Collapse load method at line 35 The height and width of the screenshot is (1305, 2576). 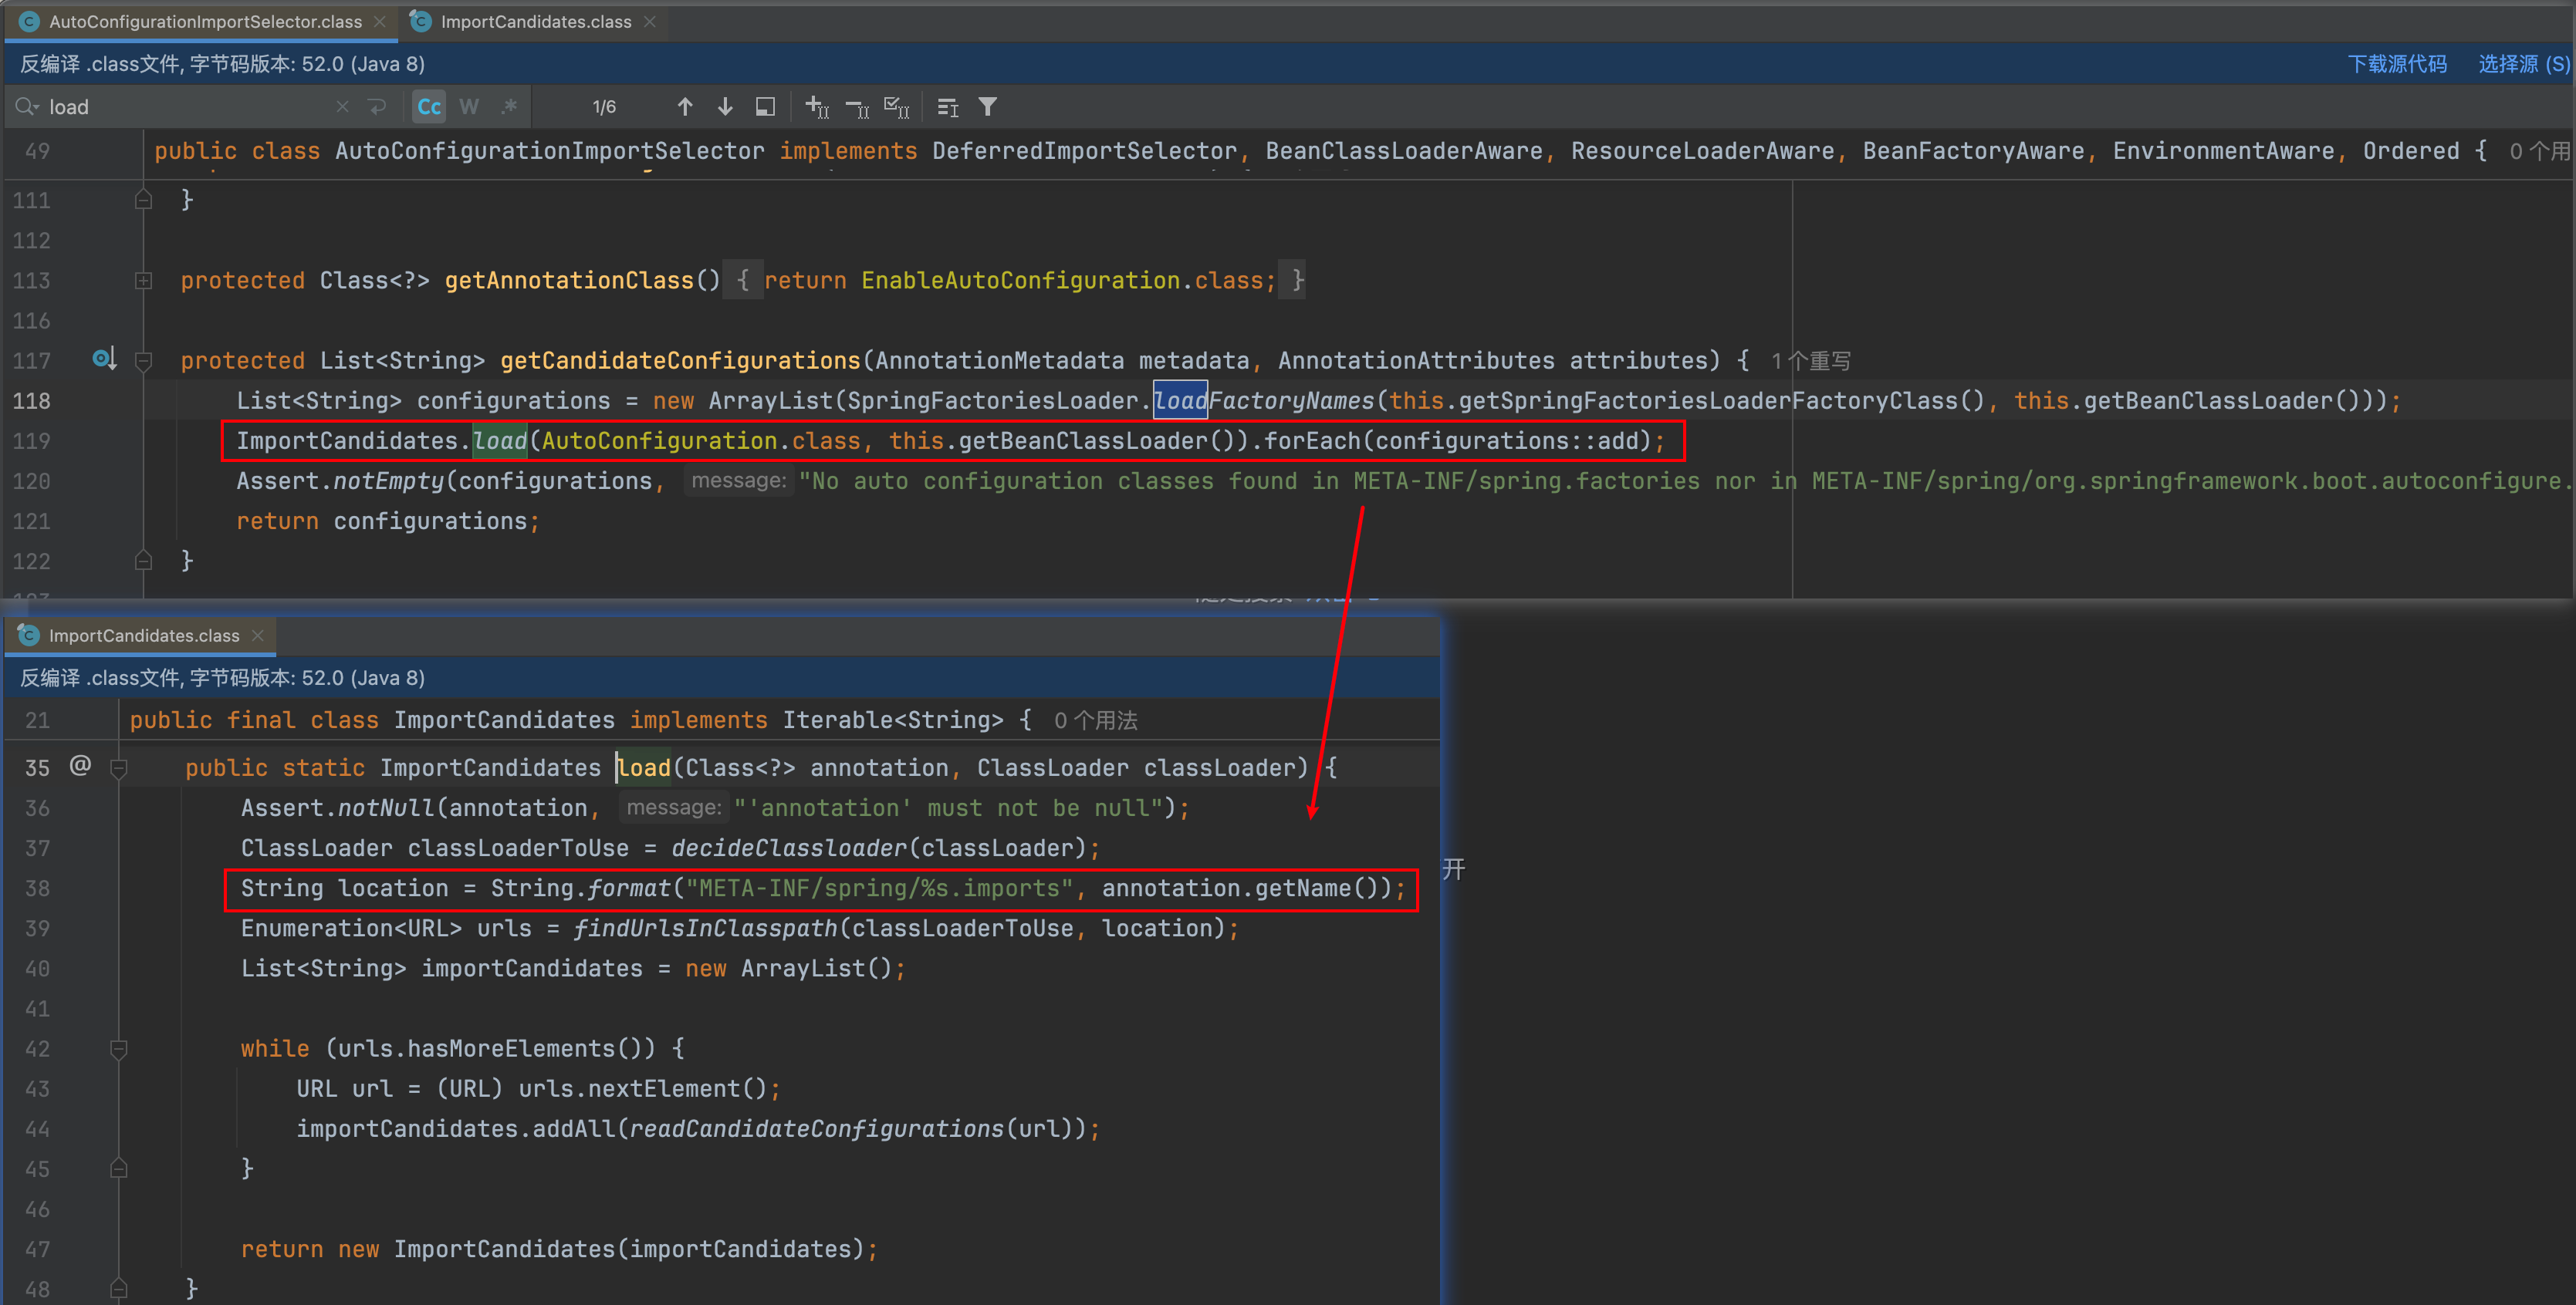119,767
